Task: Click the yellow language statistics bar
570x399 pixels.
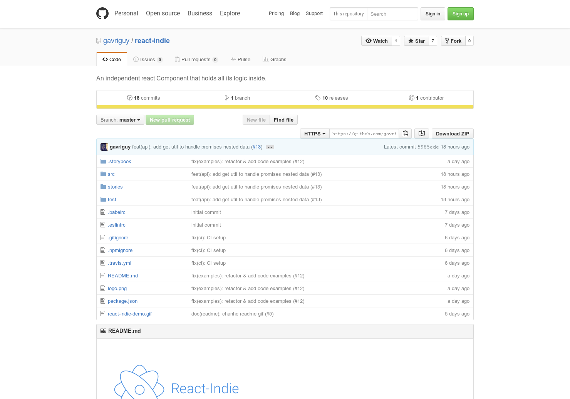Action: [285, 106]
